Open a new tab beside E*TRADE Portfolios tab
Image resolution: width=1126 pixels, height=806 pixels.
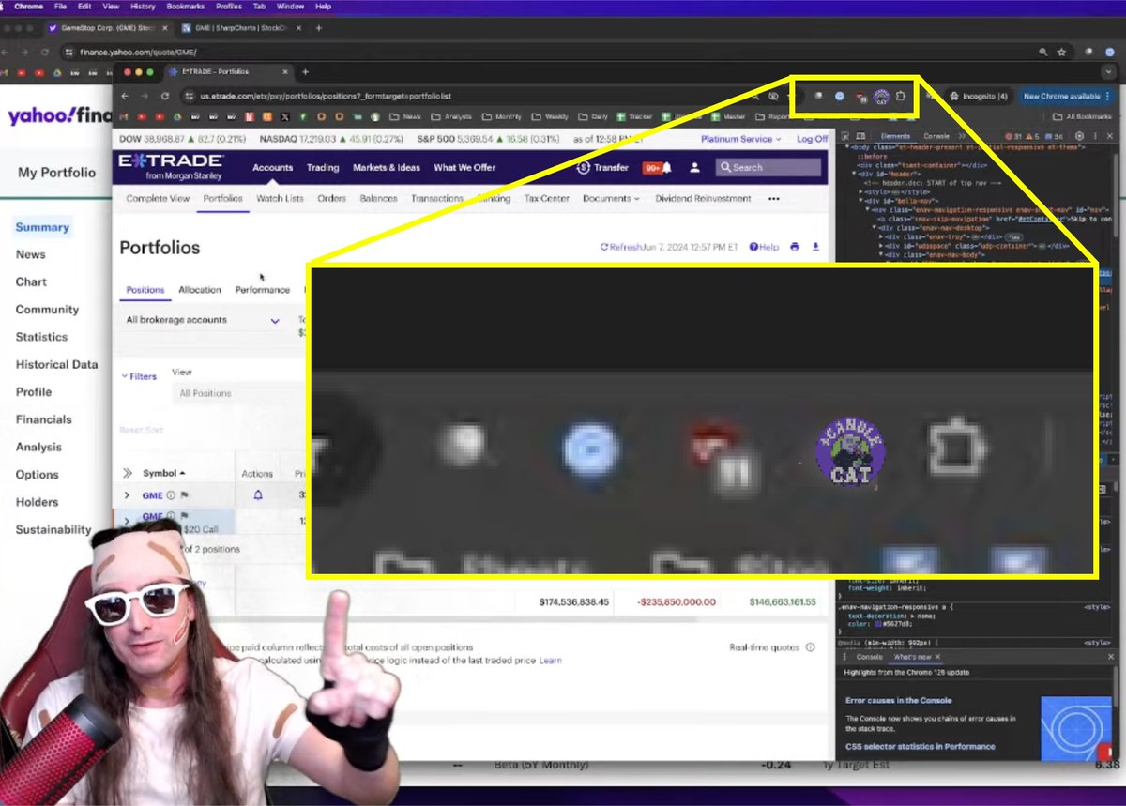[304, 72]
